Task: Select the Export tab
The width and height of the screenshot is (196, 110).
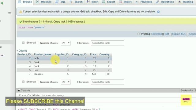Action: coord(108,2)
